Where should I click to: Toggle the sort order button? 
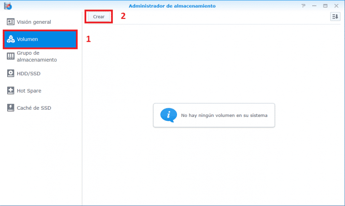tap(335, 17)
